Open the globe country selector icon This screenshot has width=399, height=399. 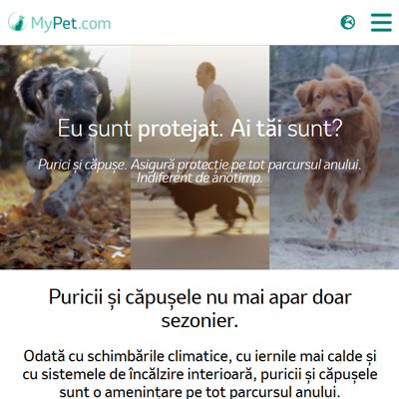tap(348, 22)
